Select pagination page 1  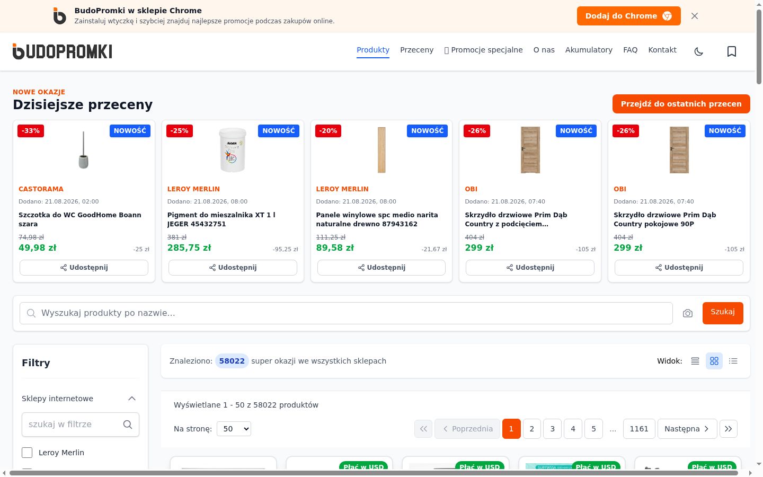point(511,429)
